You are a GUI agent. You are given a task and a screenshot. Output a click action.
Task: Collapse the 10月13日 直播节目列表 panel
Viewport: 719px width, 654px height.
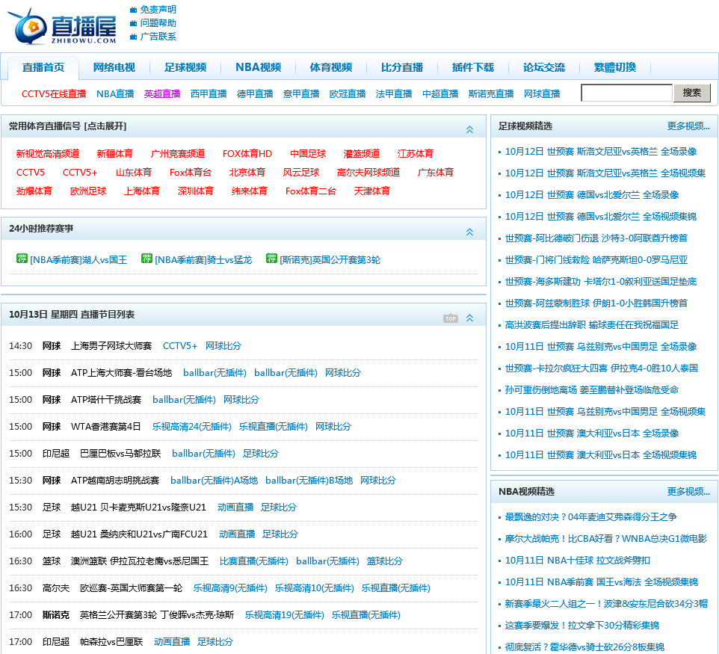pyautogui.click(x=469, y=318)
